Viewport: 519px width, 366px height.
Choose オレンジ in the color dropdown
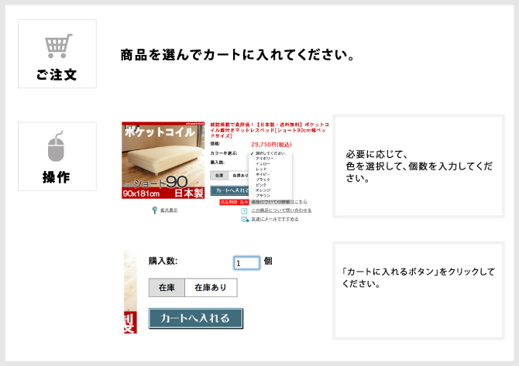(x=263, y=190)
